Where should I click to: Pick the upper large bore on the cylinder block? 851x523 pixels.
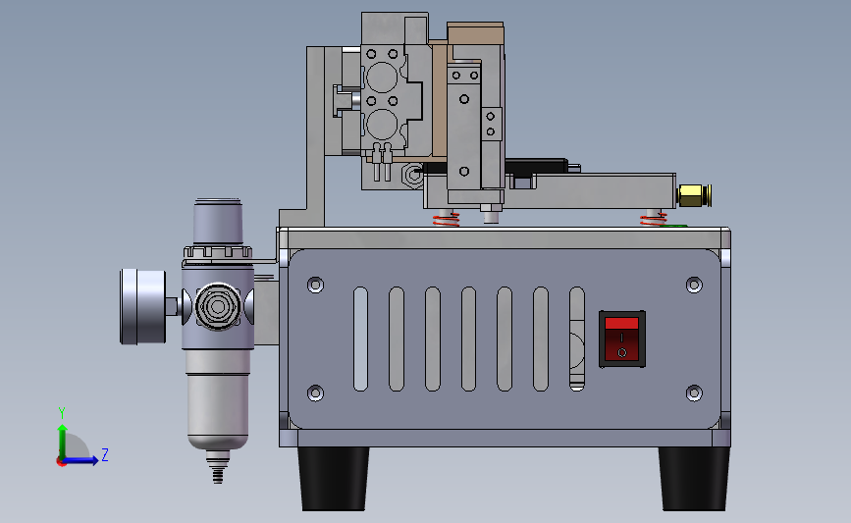[x=382, y=78]
